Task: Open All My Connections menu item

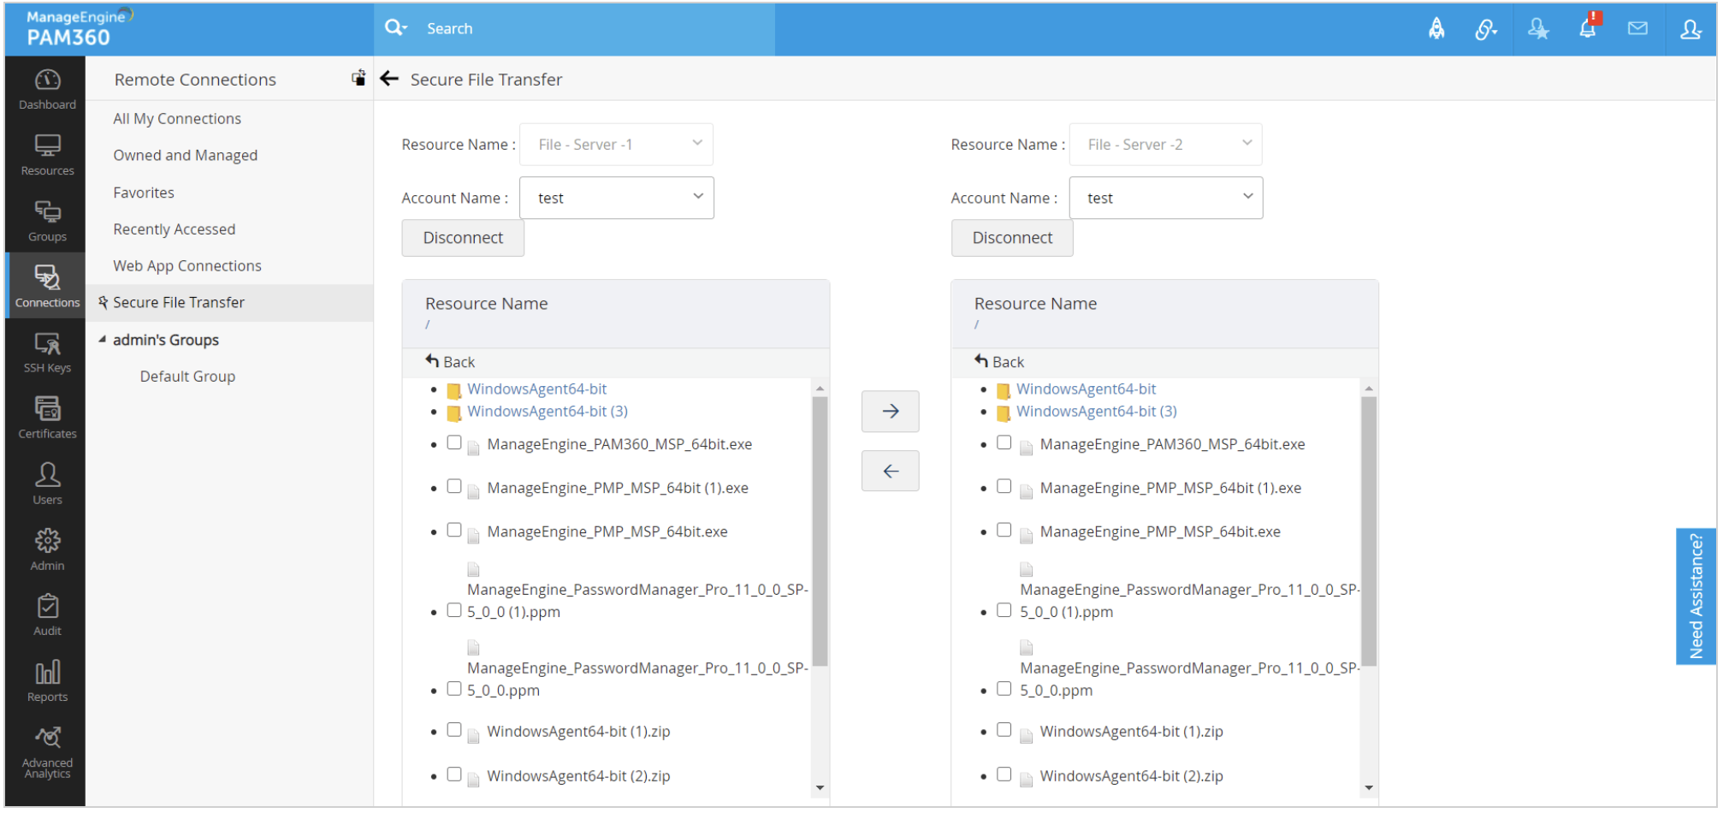Action: pos(177,119)
